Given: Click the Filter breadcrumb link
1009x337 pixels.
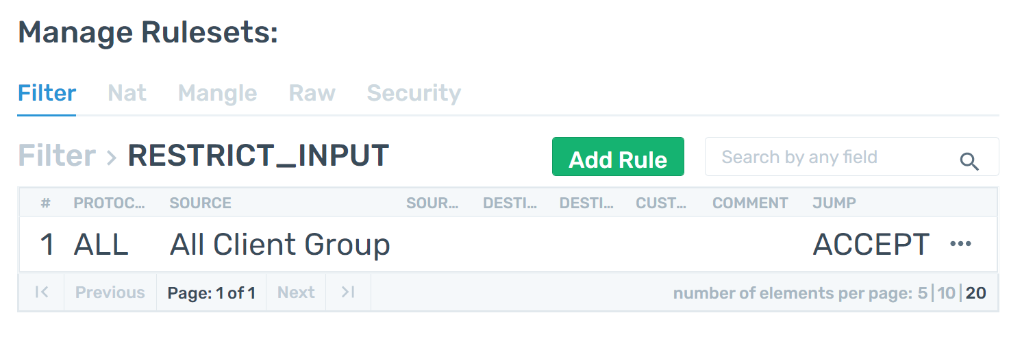Looking at the screenshot, I should [57, 155].
